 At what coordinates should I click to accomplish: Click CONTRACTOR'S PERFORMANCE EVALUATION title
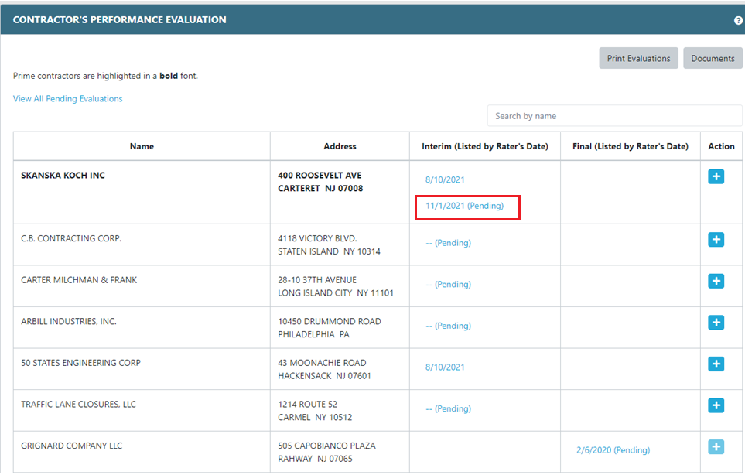tap(119, 20)
